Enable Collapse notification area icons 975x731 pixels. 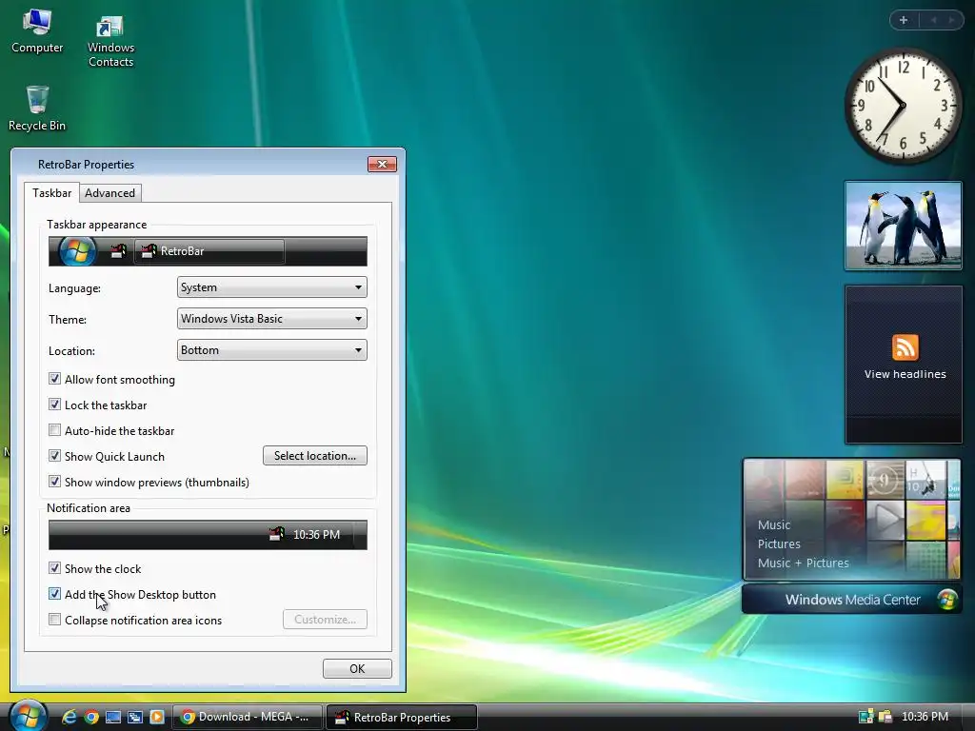tap(54, 619)
